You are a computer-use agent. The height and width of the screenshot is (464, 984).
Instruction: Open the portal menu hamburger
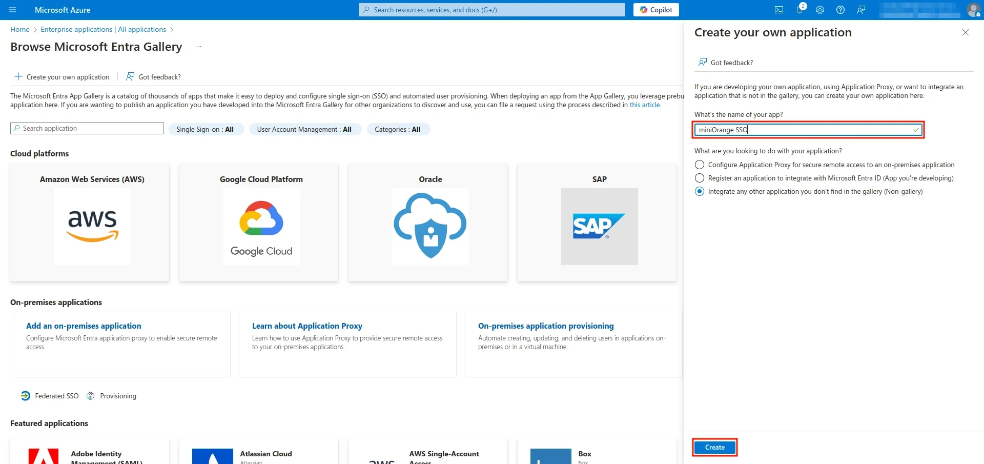(12, 10)
